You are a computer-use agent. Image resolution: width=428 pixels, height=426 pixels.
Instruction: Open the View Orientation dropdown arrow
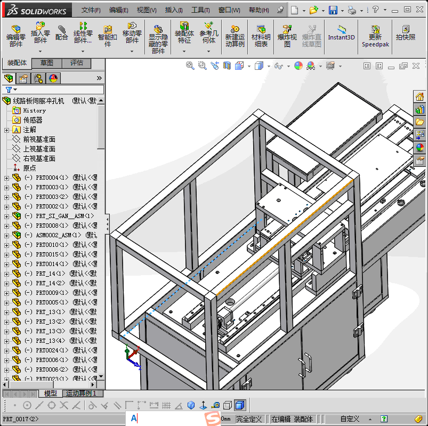[x=249, y=66]
